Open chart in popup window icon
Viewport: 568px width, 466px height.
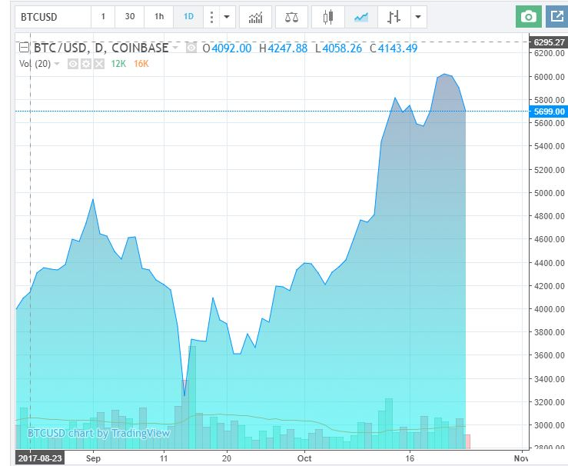coord(556,17)
